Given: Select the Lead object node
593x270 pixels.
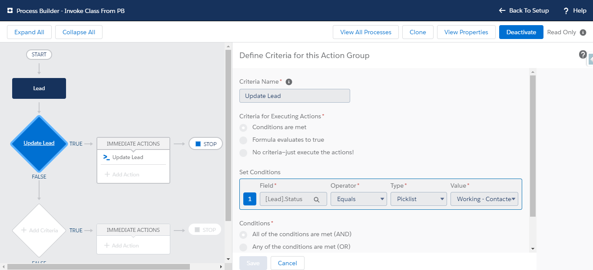Looking at the screenshot, I should 39,88.
